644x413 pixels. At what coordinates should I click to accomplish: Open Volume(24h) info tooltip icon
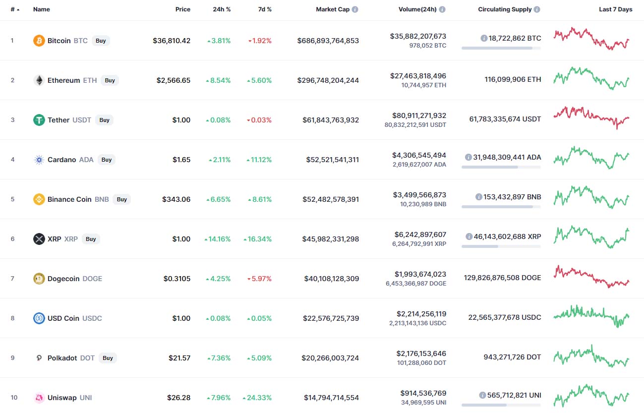pyautogui.click(x=442, y=9)
